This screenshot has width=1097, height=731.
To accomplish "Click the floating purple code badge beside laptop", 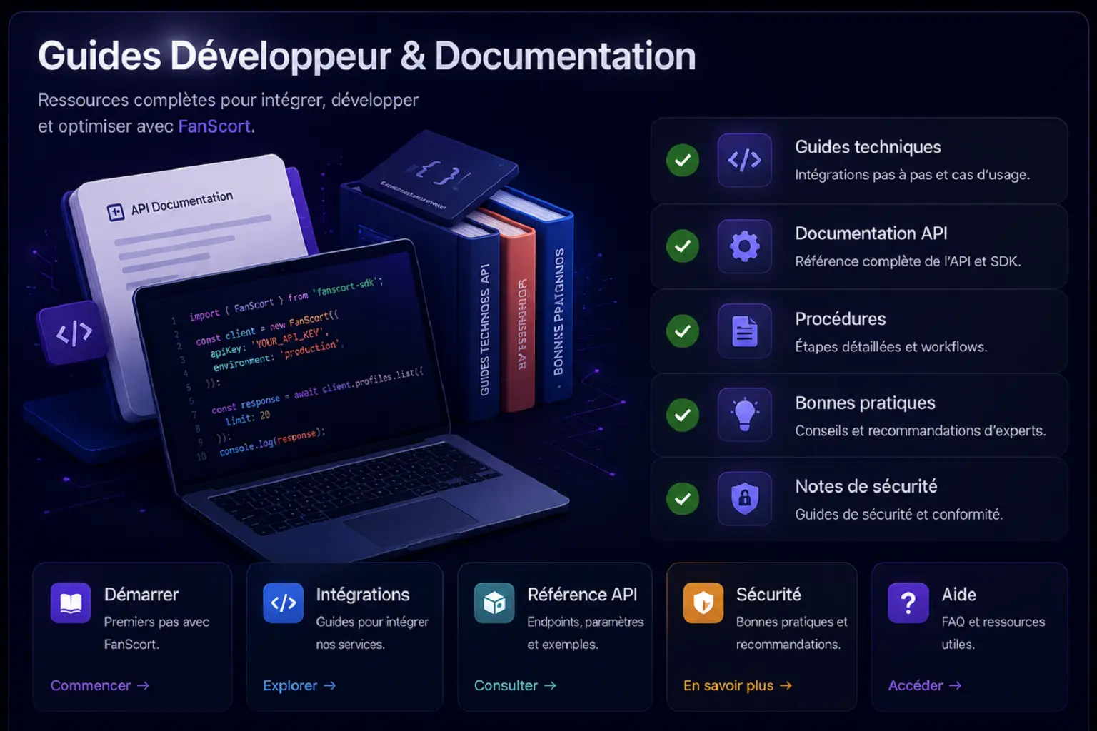I will point(74,333).
